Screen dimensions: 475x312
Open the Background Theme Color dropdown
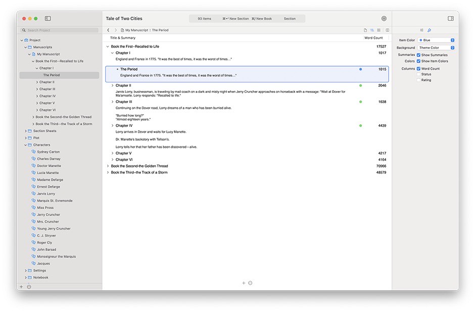[436, 47]
